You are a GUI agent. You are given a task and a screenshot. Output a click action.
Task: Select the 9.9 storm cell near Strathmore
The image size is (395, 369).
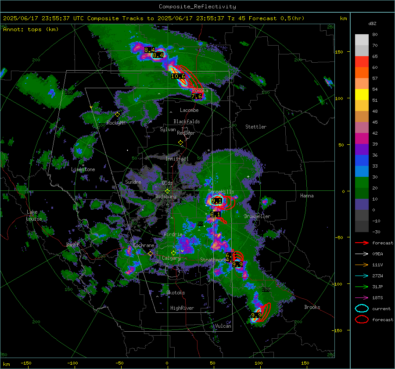237,264
